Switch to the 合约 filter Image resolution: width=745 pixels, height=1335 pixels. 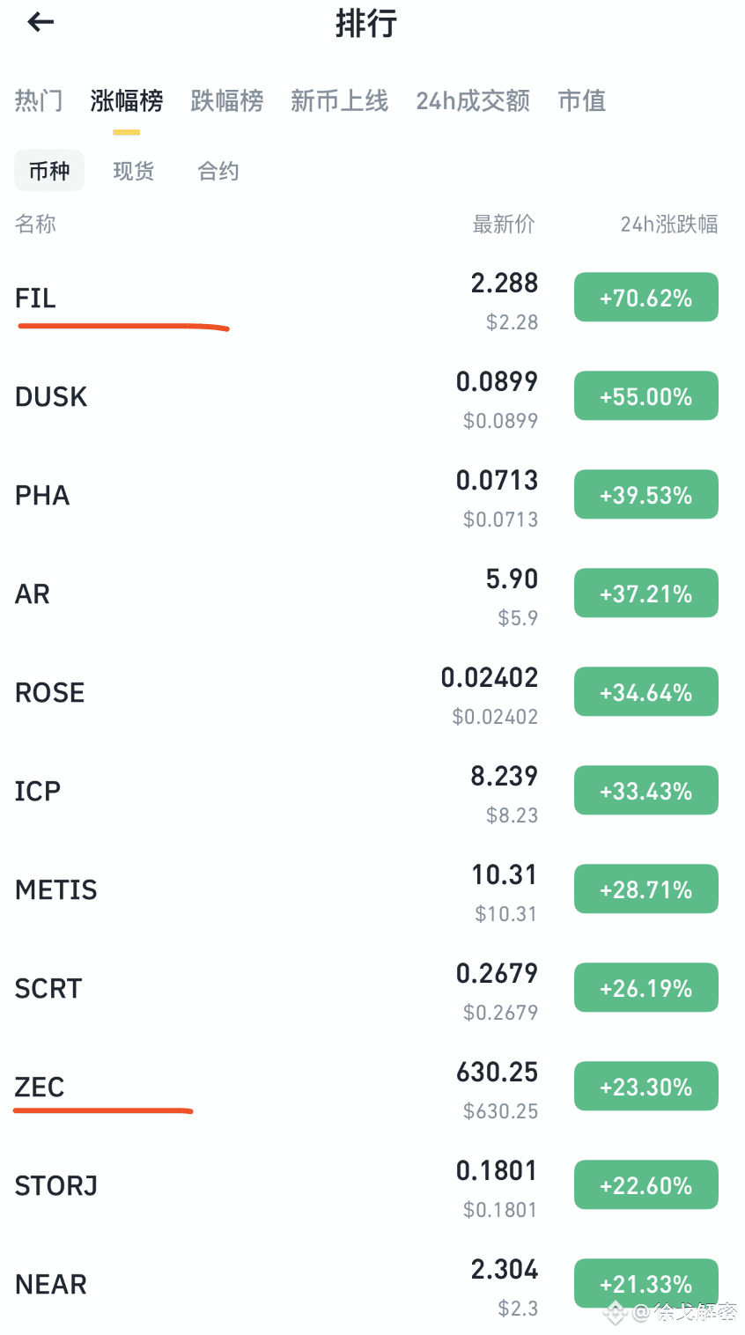coord(218,171)
